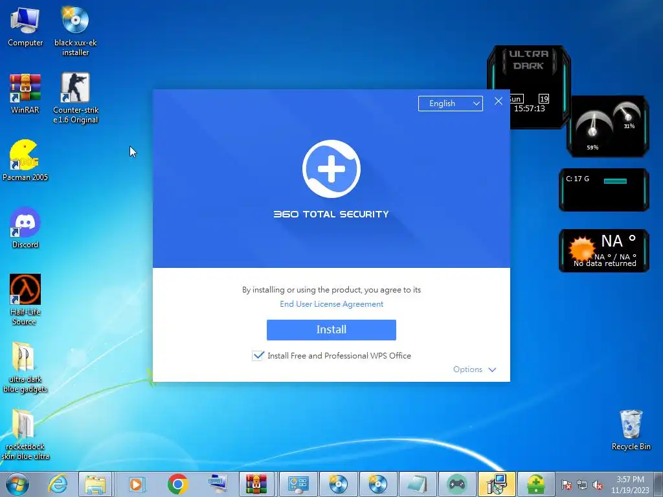Open the Notepad taskbar icon
Viewport: 663px width, 497px height.
point(417,484)
